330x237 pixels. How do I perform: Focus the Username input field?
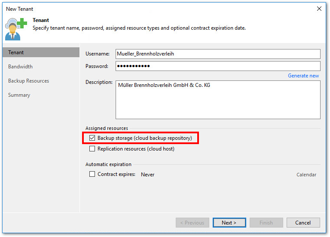pyautogui.click(x=218, y=54)
